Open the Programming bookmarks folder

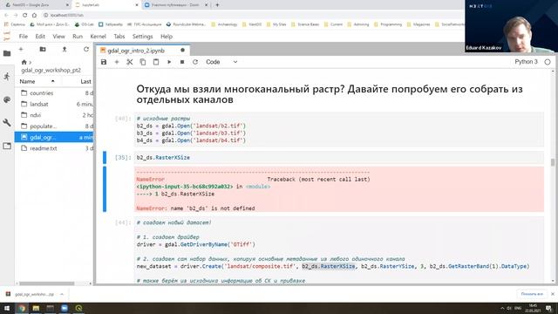click(387, 24)
